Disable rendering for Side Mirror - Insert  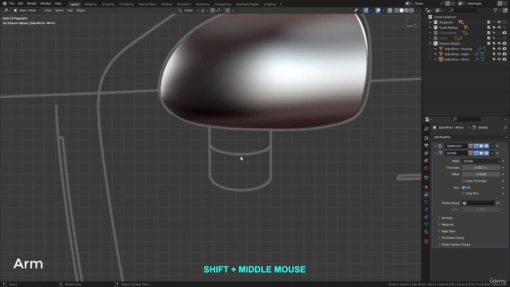(x=504, y=54)
